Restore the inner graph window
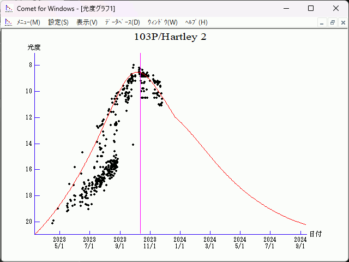Screen dimensions: 349x262 (333, 23)
